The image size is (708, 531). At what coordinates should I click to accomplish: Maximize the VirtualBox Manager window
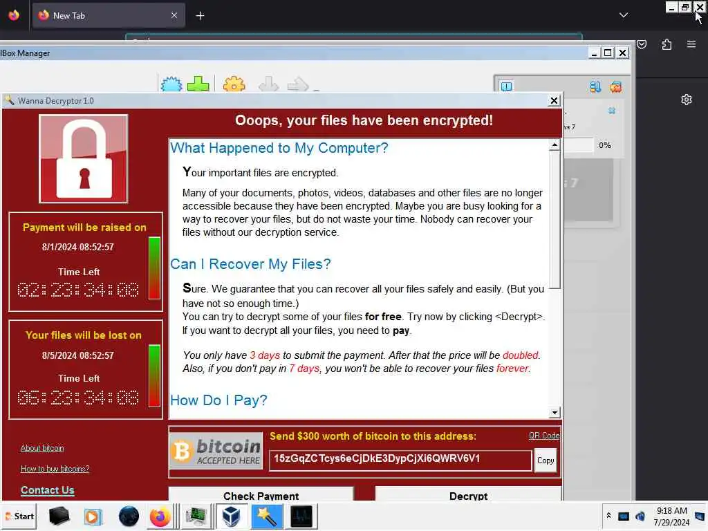[608, 53]
